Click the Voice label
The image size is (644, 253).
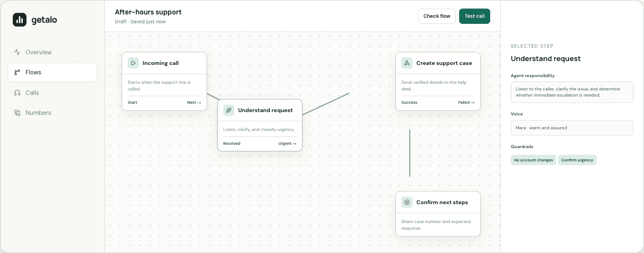tap(517, 114)
